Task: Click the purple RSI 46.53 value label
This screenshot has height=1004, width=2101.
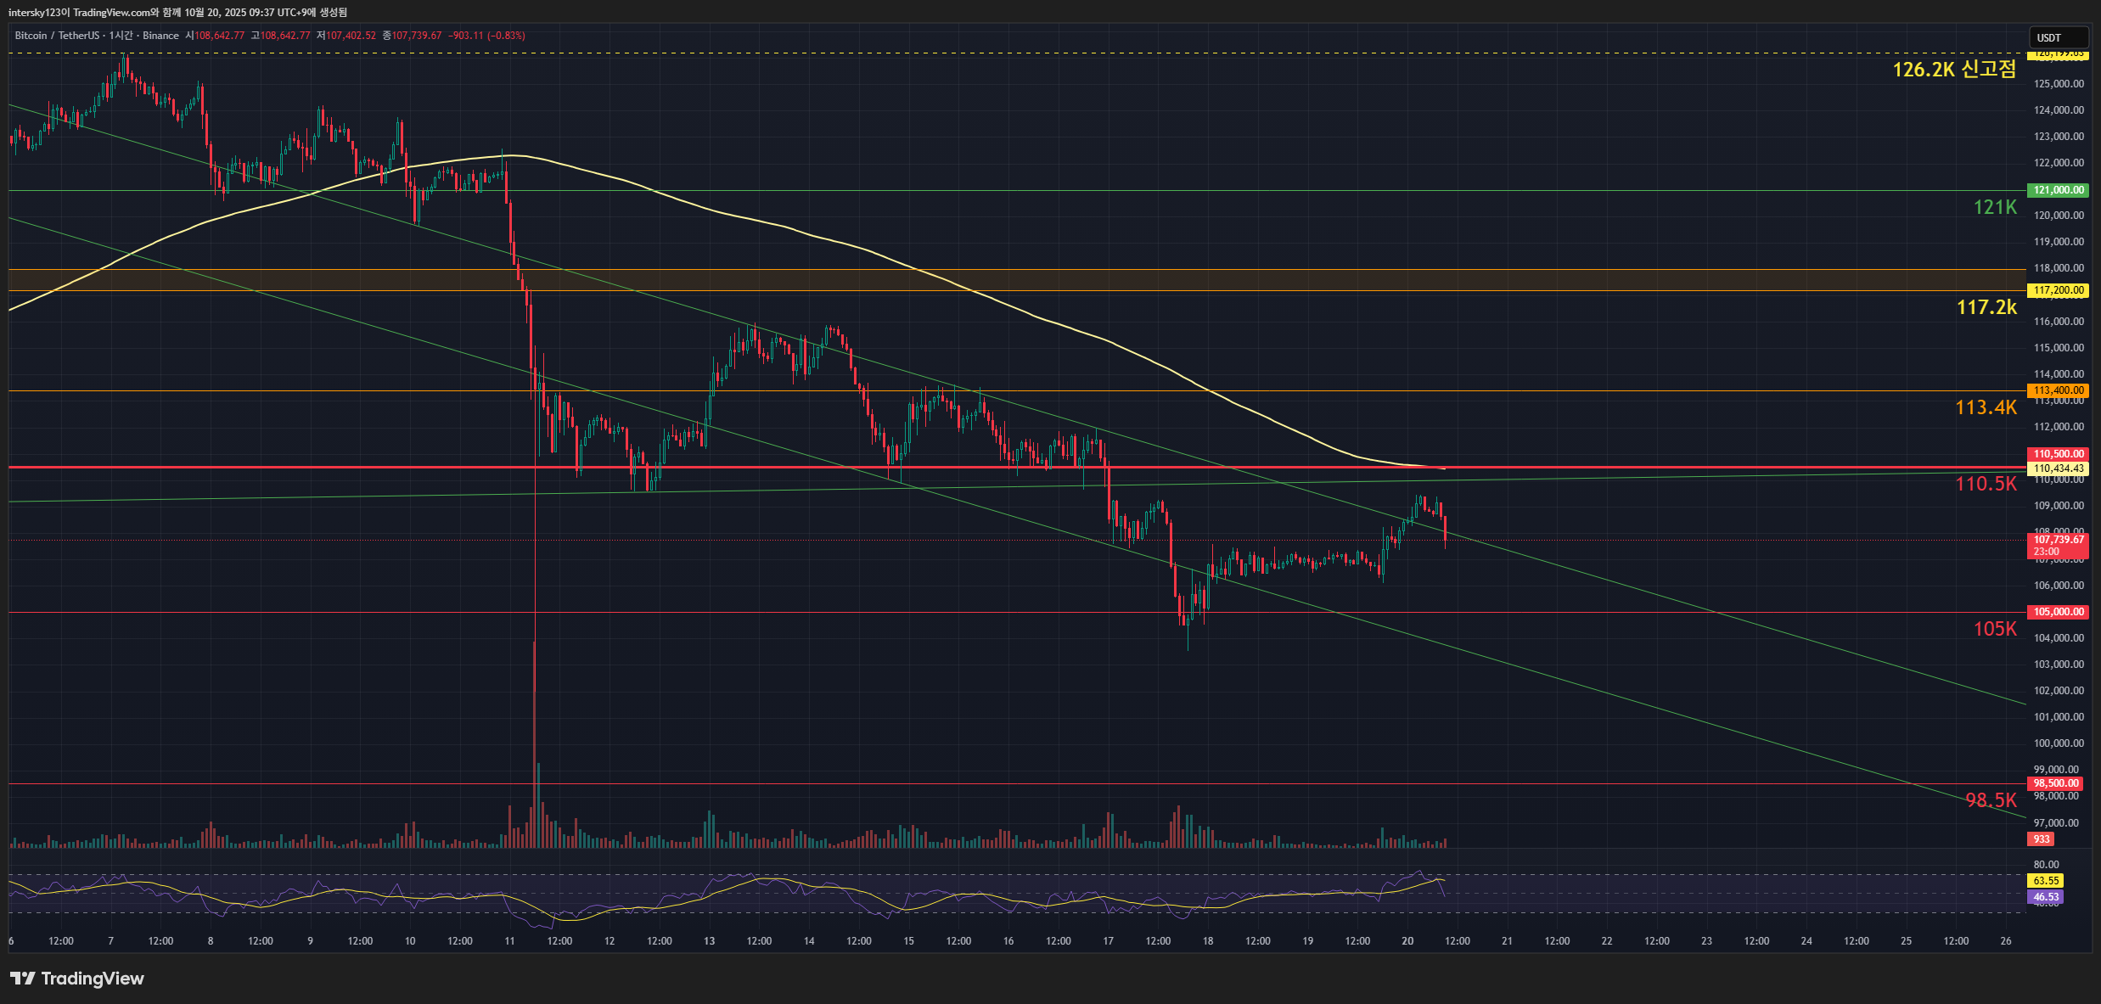Action: click(x=2046, y=897)
